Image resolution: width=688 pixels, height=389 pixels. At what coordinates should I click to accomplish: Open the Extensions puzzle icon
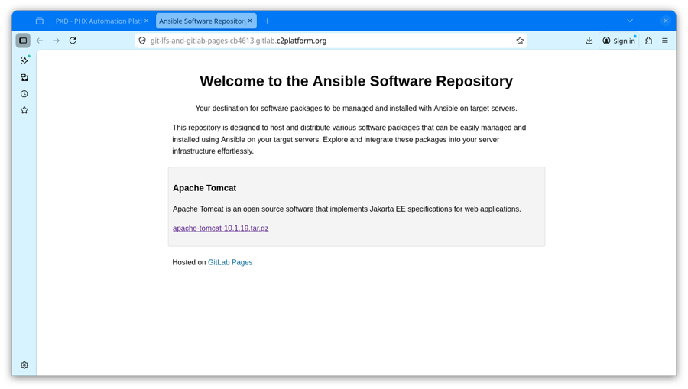[x=648, y=41]
